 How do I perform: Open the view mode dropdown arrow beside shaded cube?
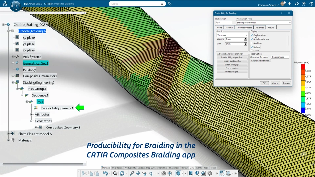(x=182, y=173)
